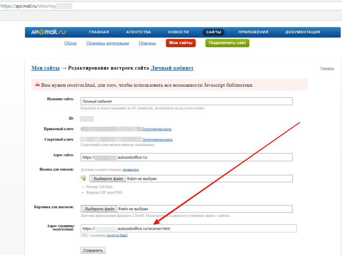Click the list icon thumbnail with arrow

pyautogui.click(x=83, y=178)
